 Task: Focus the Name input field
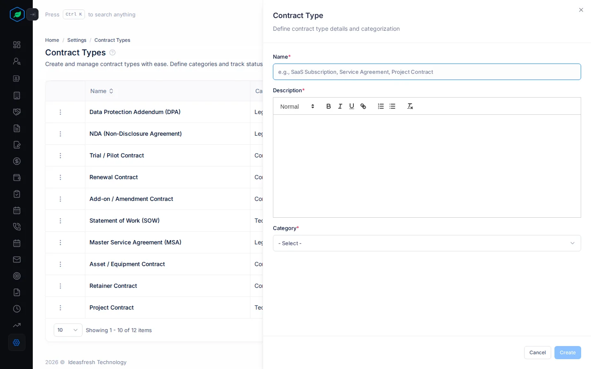(x=427, y=72)
